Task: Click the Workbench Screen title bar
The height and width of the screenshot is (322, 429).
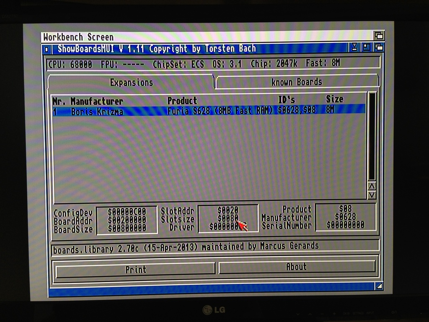Action: pyautogui.click(x=207, y=36)
